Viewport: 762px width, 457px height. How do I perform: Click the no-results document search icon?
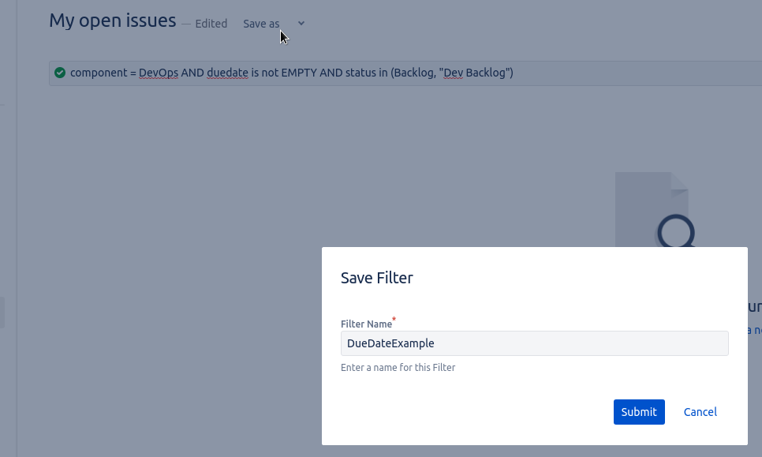pos(655,209)
